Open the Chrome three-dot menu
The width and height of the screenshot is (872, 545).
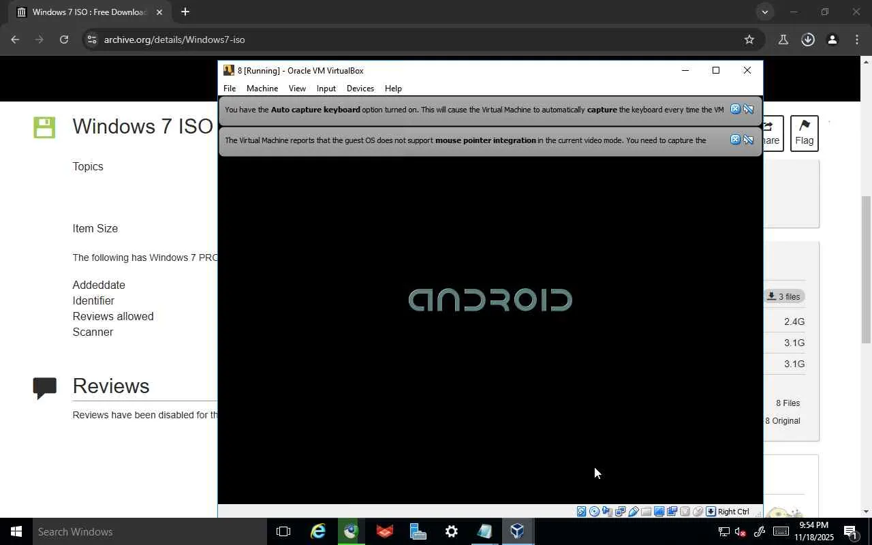coord(857,40)
